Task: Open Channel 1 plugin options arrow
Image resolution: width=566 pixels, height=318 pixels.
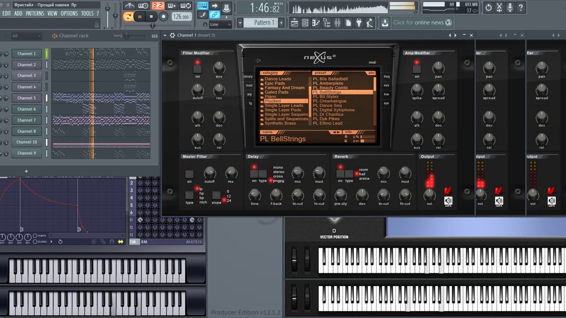Action: pyautogui.click(x=165, y=35)
